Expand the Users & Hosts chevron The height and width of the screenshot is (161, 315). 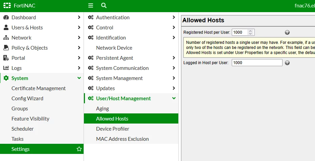(79, 27)
